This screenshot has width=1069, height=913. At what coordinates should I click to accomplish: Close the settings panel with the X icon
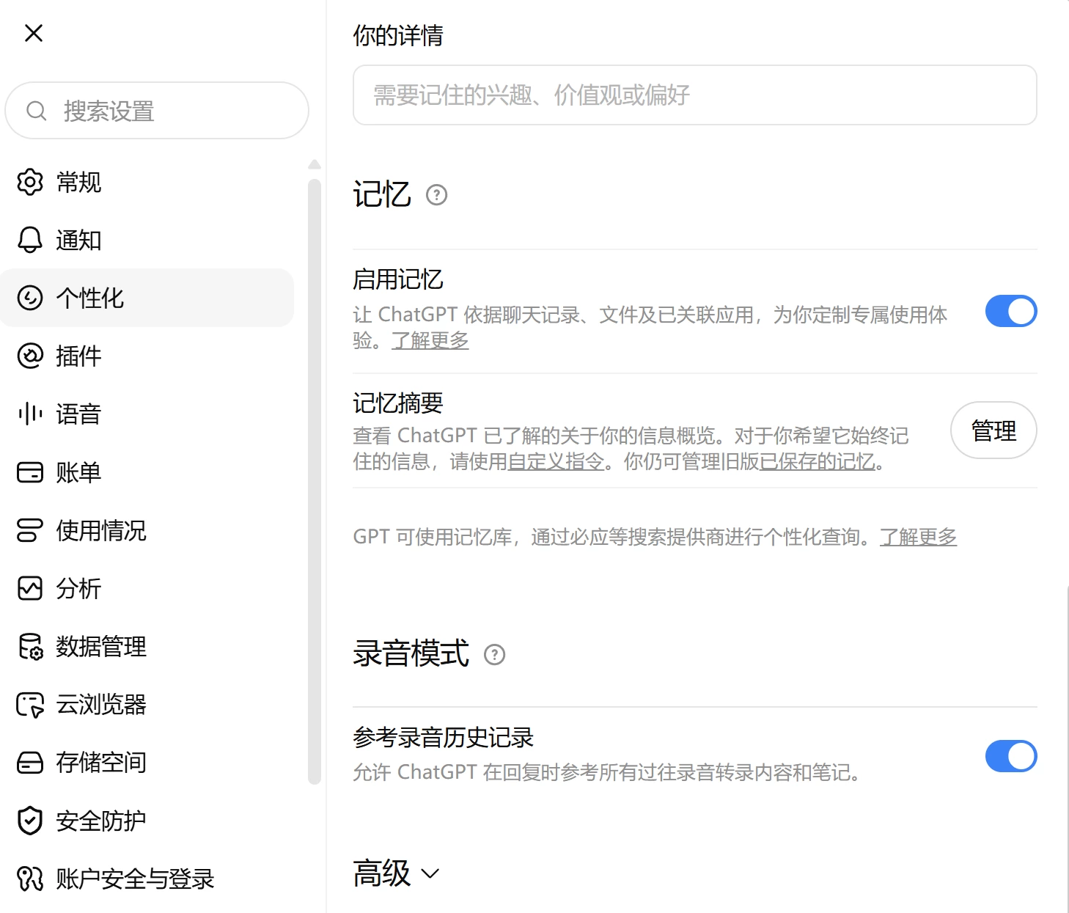click(x=34, y=33)
